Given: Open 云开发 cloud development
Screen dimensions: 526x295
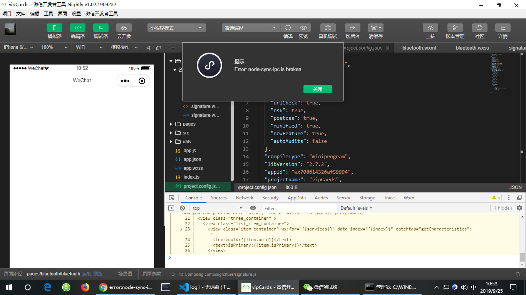Looking at the screenshot, I should coord(124,28).
